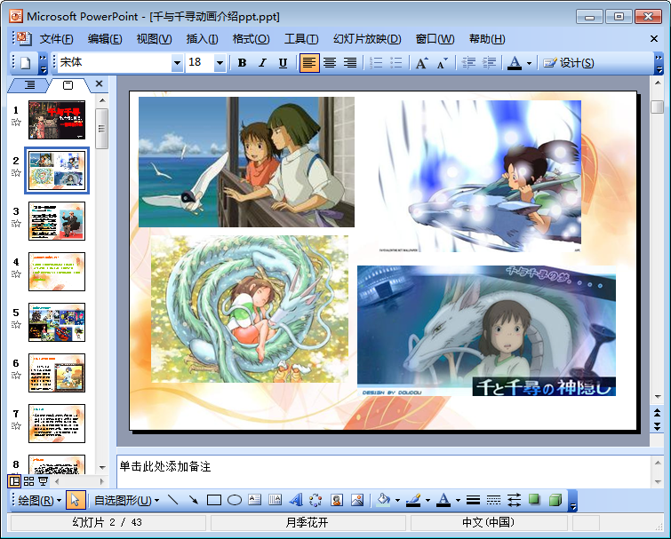
Task: Select Align Left text alignment
Action: (x=309, y=63)
